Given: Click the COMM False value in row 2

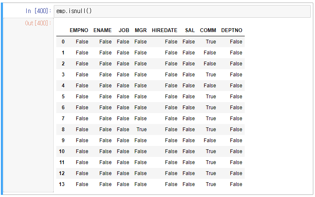Looking at the screenshot, I should tap(210, 64).
